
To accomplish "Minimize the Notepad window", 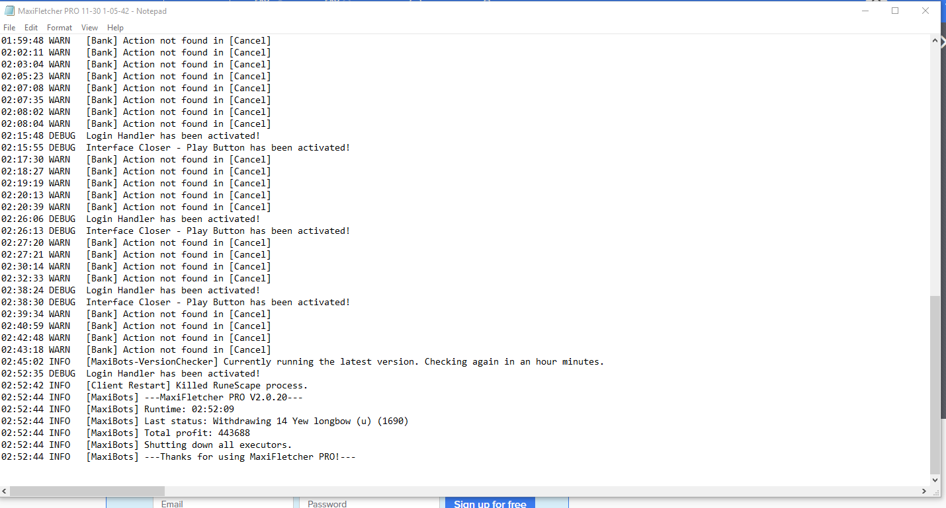I will [x=865, y=11].
